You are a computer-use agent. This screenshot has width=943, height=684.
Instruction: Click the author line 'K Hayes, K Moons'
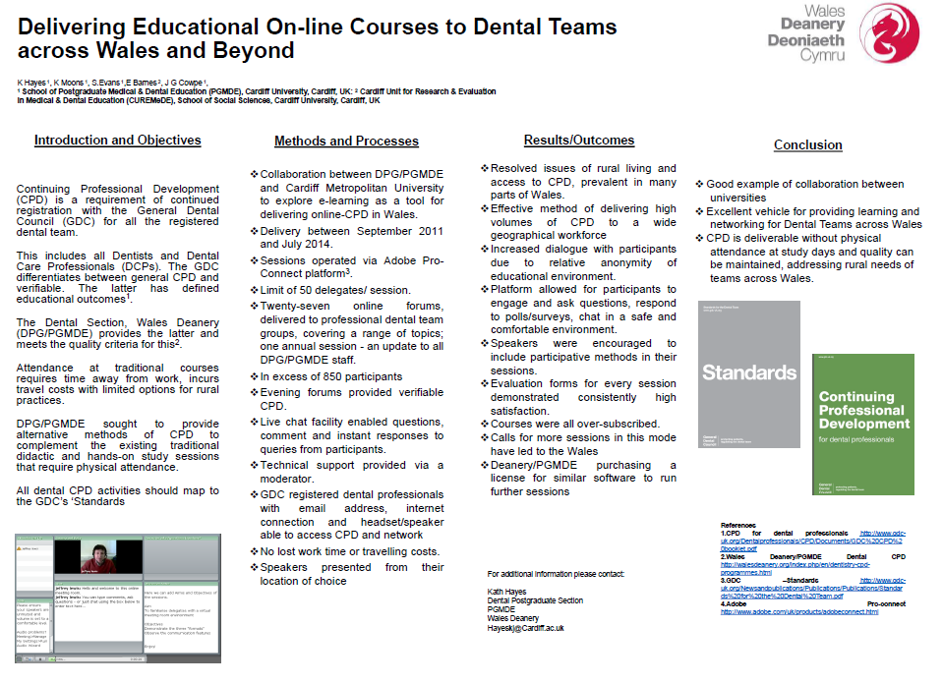click(x=112, y=83)
